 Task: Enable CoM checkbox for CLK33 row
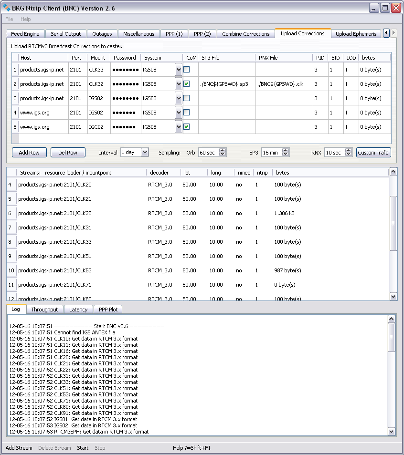point(187,70)
